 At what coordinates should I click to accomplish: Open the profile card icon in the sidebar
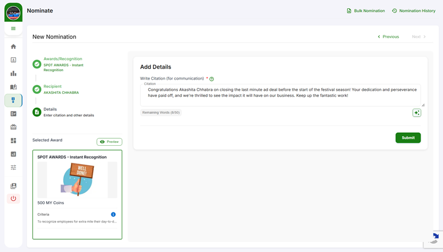coord(13,60)
